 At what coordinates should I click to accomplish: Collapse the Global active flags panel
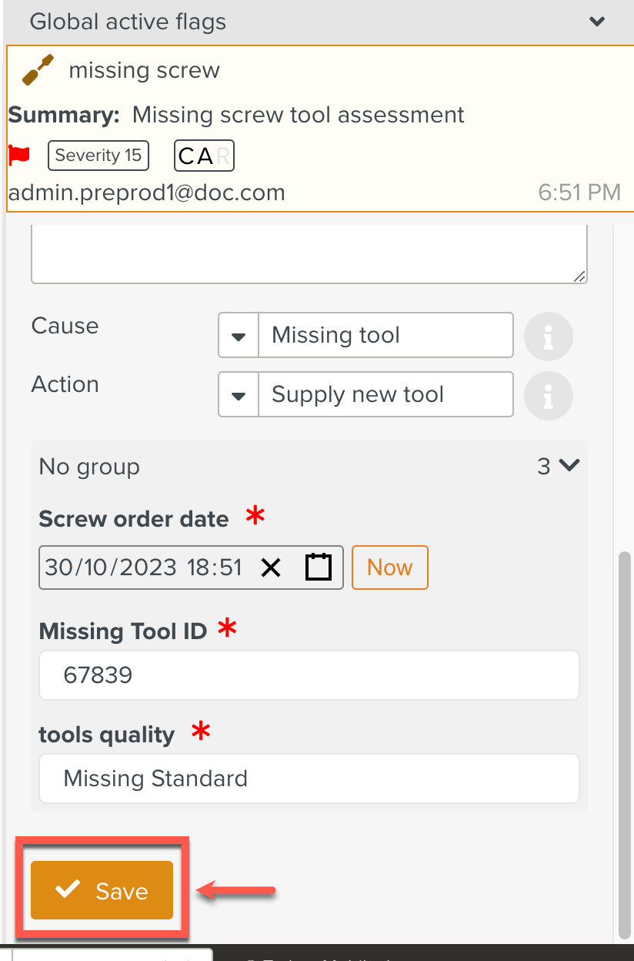pos(596,22)
